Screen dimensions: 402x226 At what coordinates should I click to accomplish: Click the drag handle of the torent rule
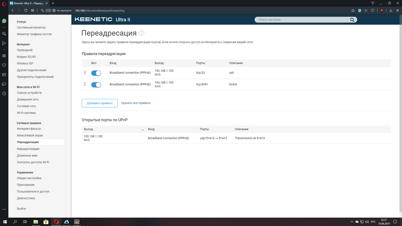click(x=85, y=84)
